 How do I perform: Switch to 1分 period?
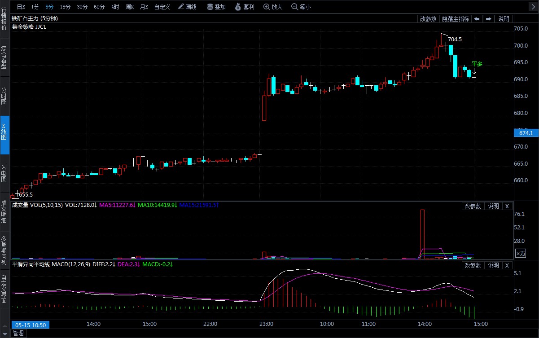pos(35,7)
